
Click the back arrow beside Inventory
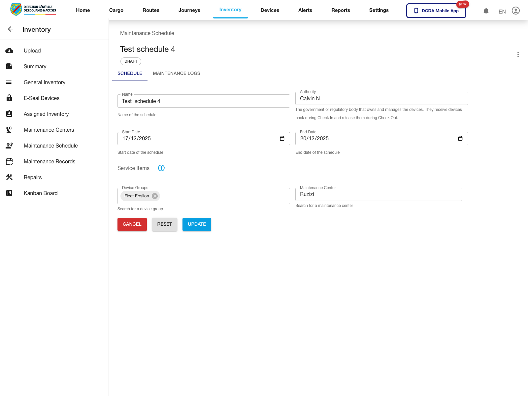[x=11, y=29]
